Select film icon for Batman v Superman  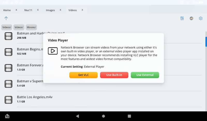9,84
